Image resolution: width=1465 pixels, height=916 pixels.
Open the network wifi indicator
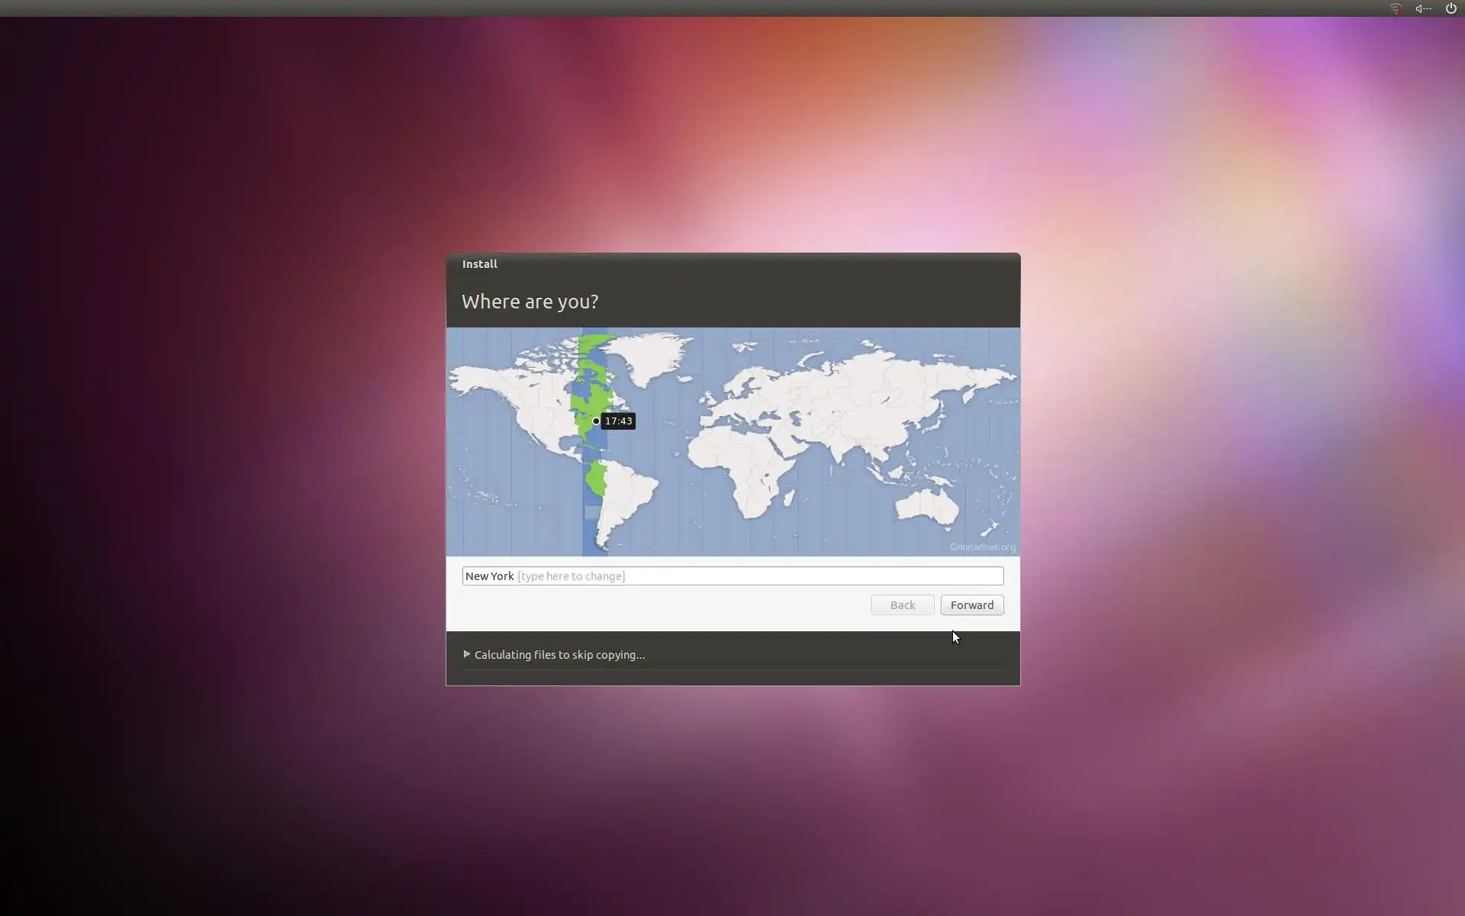[x=1395, y=8]
